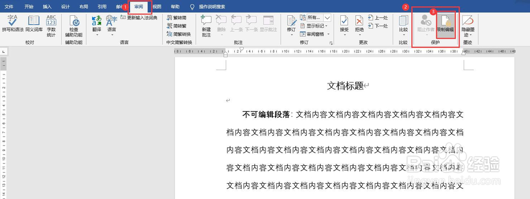Toggle 显示批注 show comments
Viewport: 530px width, 199px height.
pyautogui.click(x=268, y=24)
